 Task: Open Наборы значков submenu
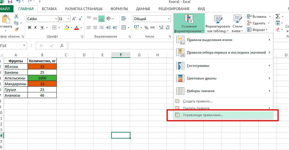click(223, 91)
